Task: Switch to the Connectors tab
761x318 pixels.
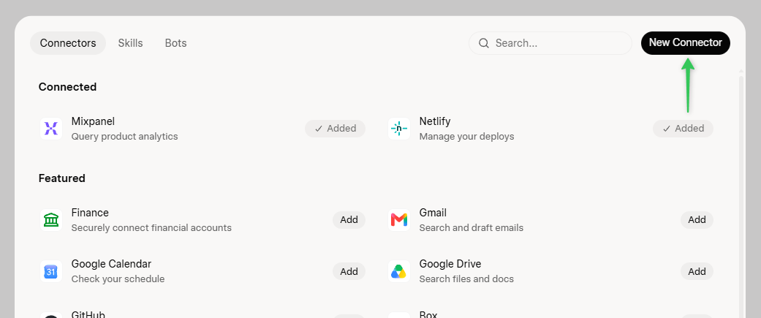Action: click(x=68, y=43)
